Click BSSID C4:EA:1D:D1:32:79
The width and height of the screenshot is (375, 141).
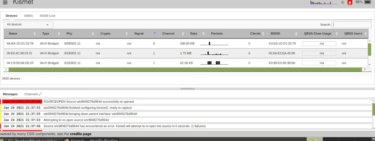coord(282,43)
